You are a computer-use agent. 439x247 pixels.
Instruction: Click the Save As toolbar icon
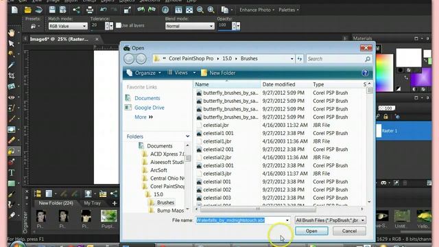(x=62, y=10)
